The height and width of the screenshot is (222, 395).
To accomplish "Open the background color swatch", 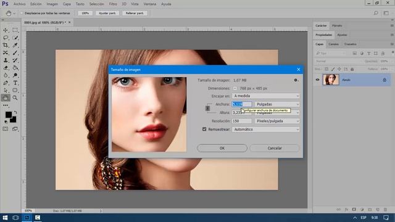I will point(14,120).
